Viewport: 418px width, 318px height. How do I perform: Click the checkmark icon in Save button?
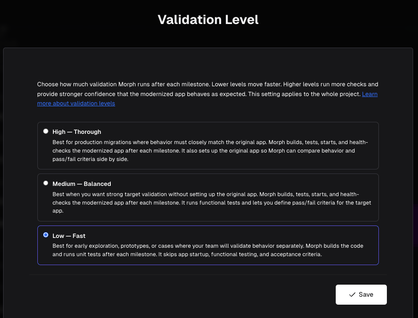352,294
